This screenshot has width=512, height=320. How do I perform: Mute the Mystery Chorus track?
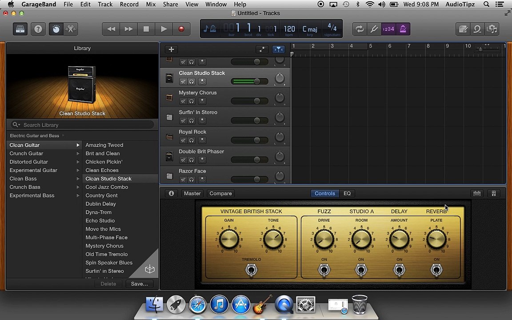pyautogui.click(x=183, y=101)
